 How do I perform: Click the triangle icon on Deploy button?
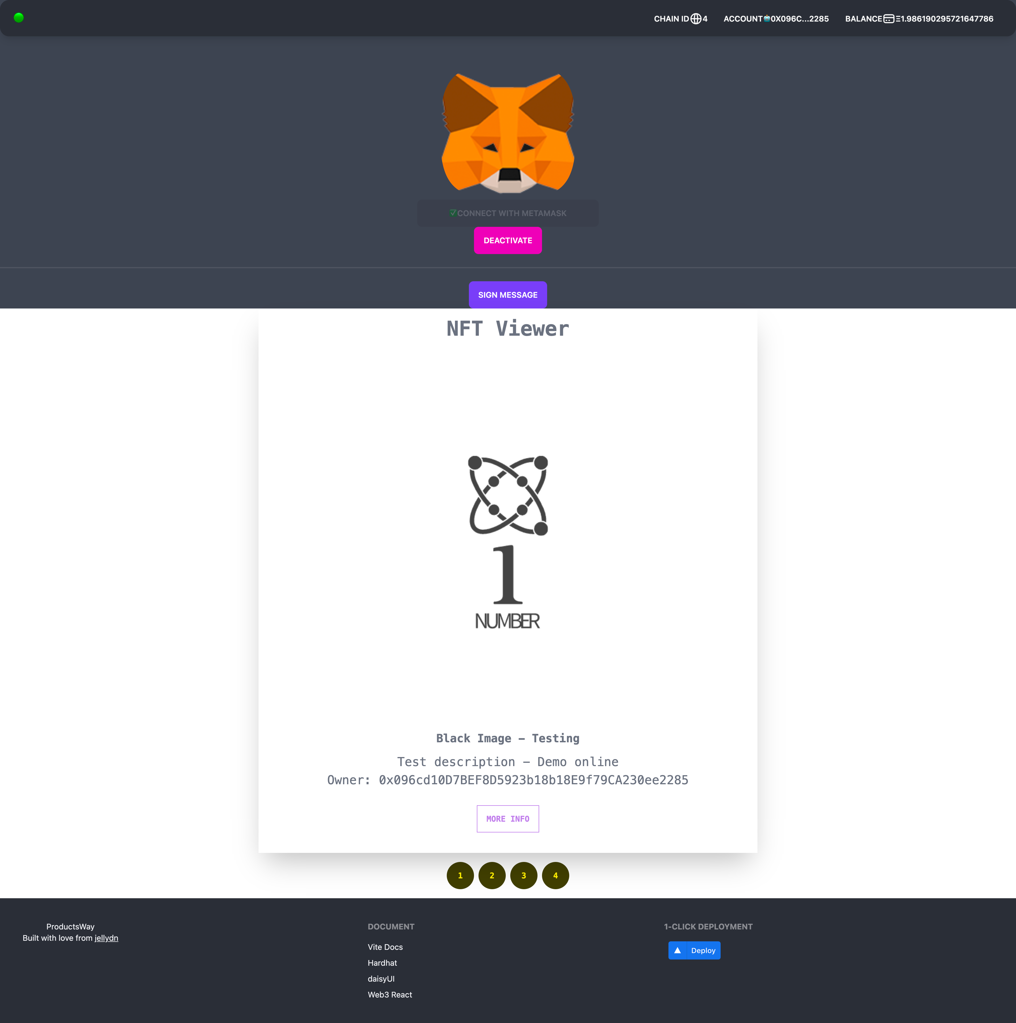click(677, 950)
